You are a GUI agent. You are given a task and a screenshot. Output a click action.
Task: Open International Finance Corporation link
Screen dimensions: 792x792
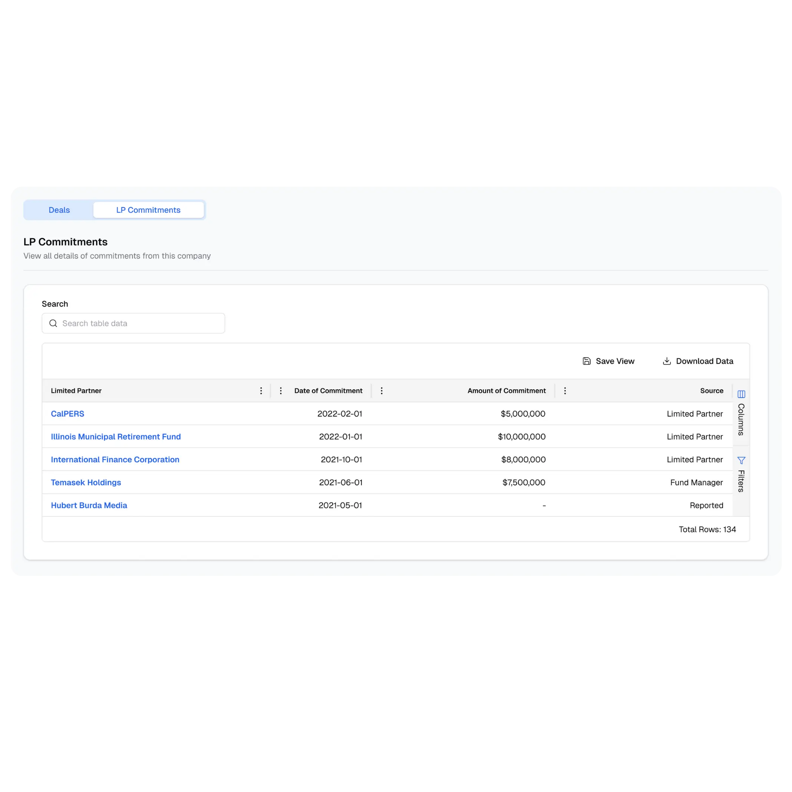[x=115, y=459]
